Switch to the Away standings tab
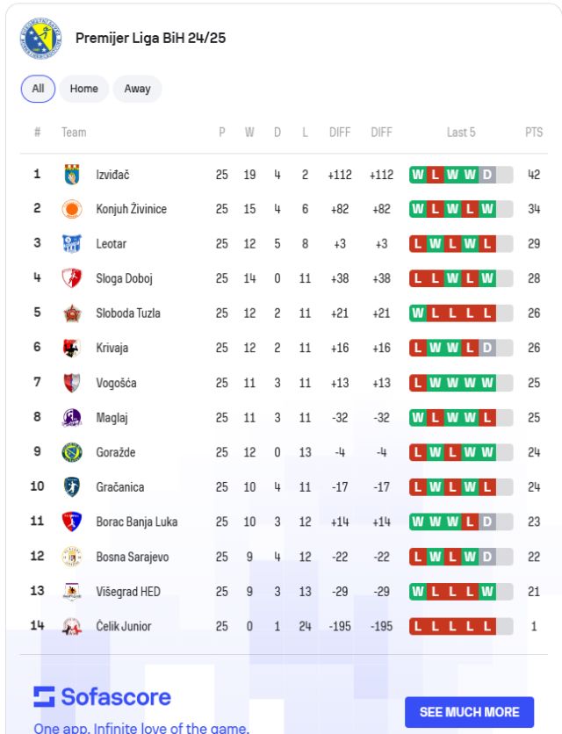 137,89
